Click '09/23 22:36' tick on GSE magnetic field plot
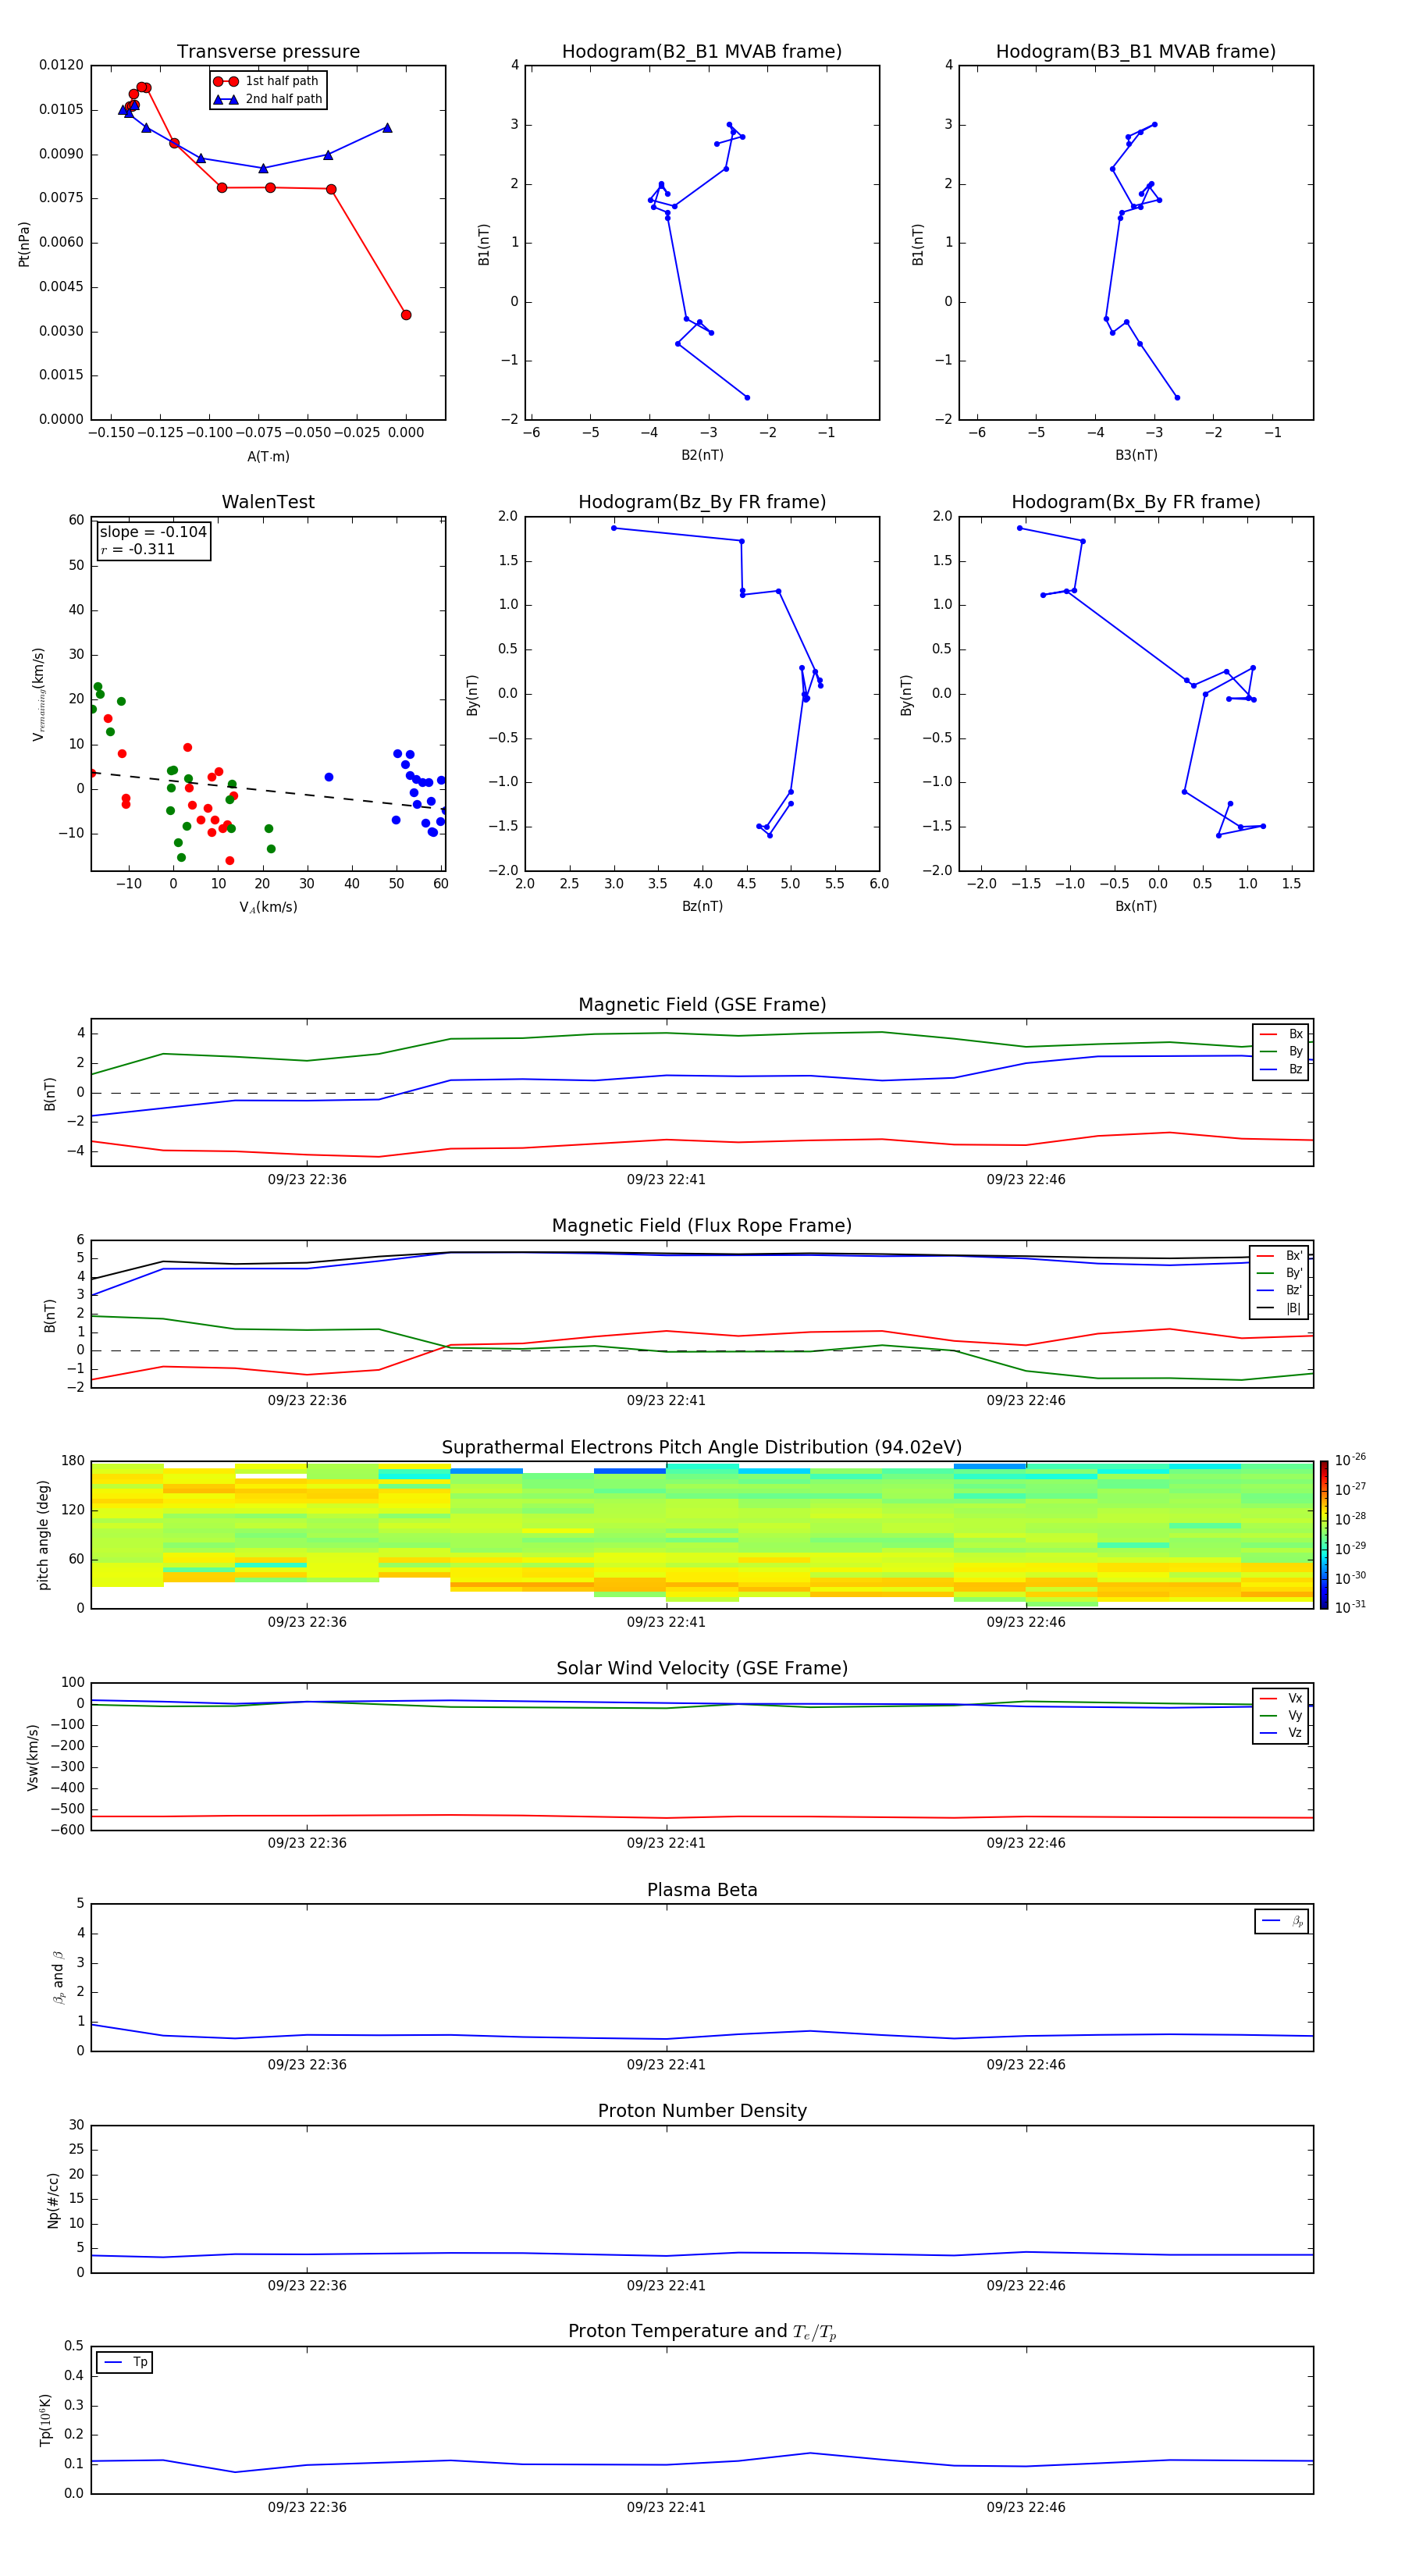This screenshot has height=2576, width=1405. [307, 1180]
